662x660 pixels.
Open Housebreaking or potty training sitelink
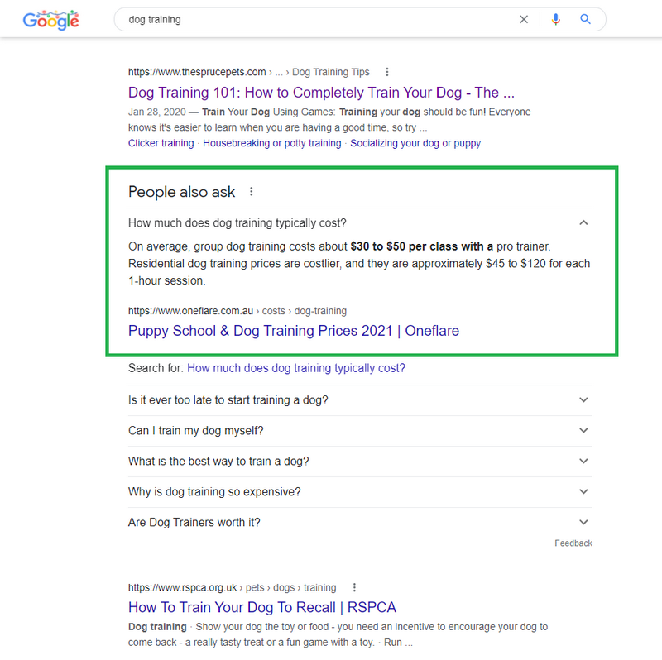[x=272, y=143]
